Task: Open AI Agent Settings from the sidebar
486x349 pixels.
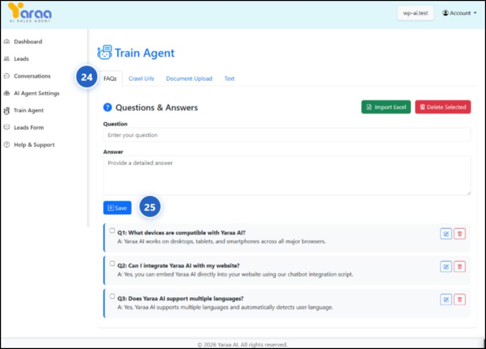Action: pyautogui.click(x=37, y=93)
